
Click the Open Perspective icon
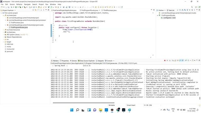[196, 7]
